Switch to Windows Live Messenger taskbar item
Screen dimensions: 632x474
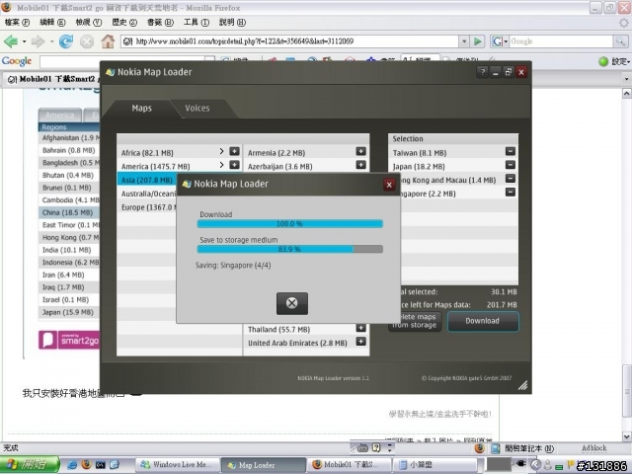point(177,465)
